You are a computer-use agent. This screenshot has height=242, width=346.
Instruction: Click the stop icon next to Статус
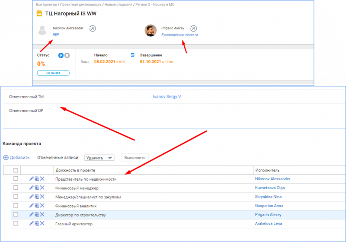[x=67, y=55]
